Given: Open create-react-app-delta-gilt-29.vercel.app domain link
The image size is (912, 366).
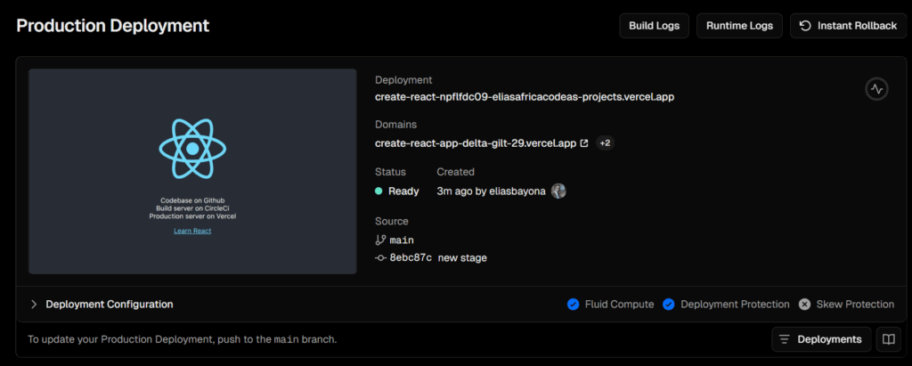Looking at the screenshot, I should [476, 143].
